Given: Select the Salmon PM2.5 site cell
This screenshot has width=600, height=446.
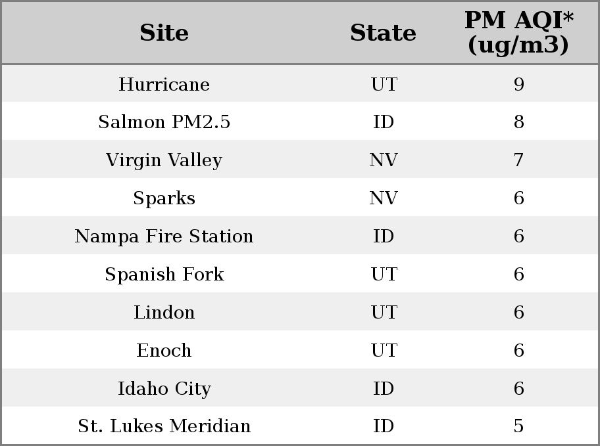Looking at the screenshot, I should point(164,122).
